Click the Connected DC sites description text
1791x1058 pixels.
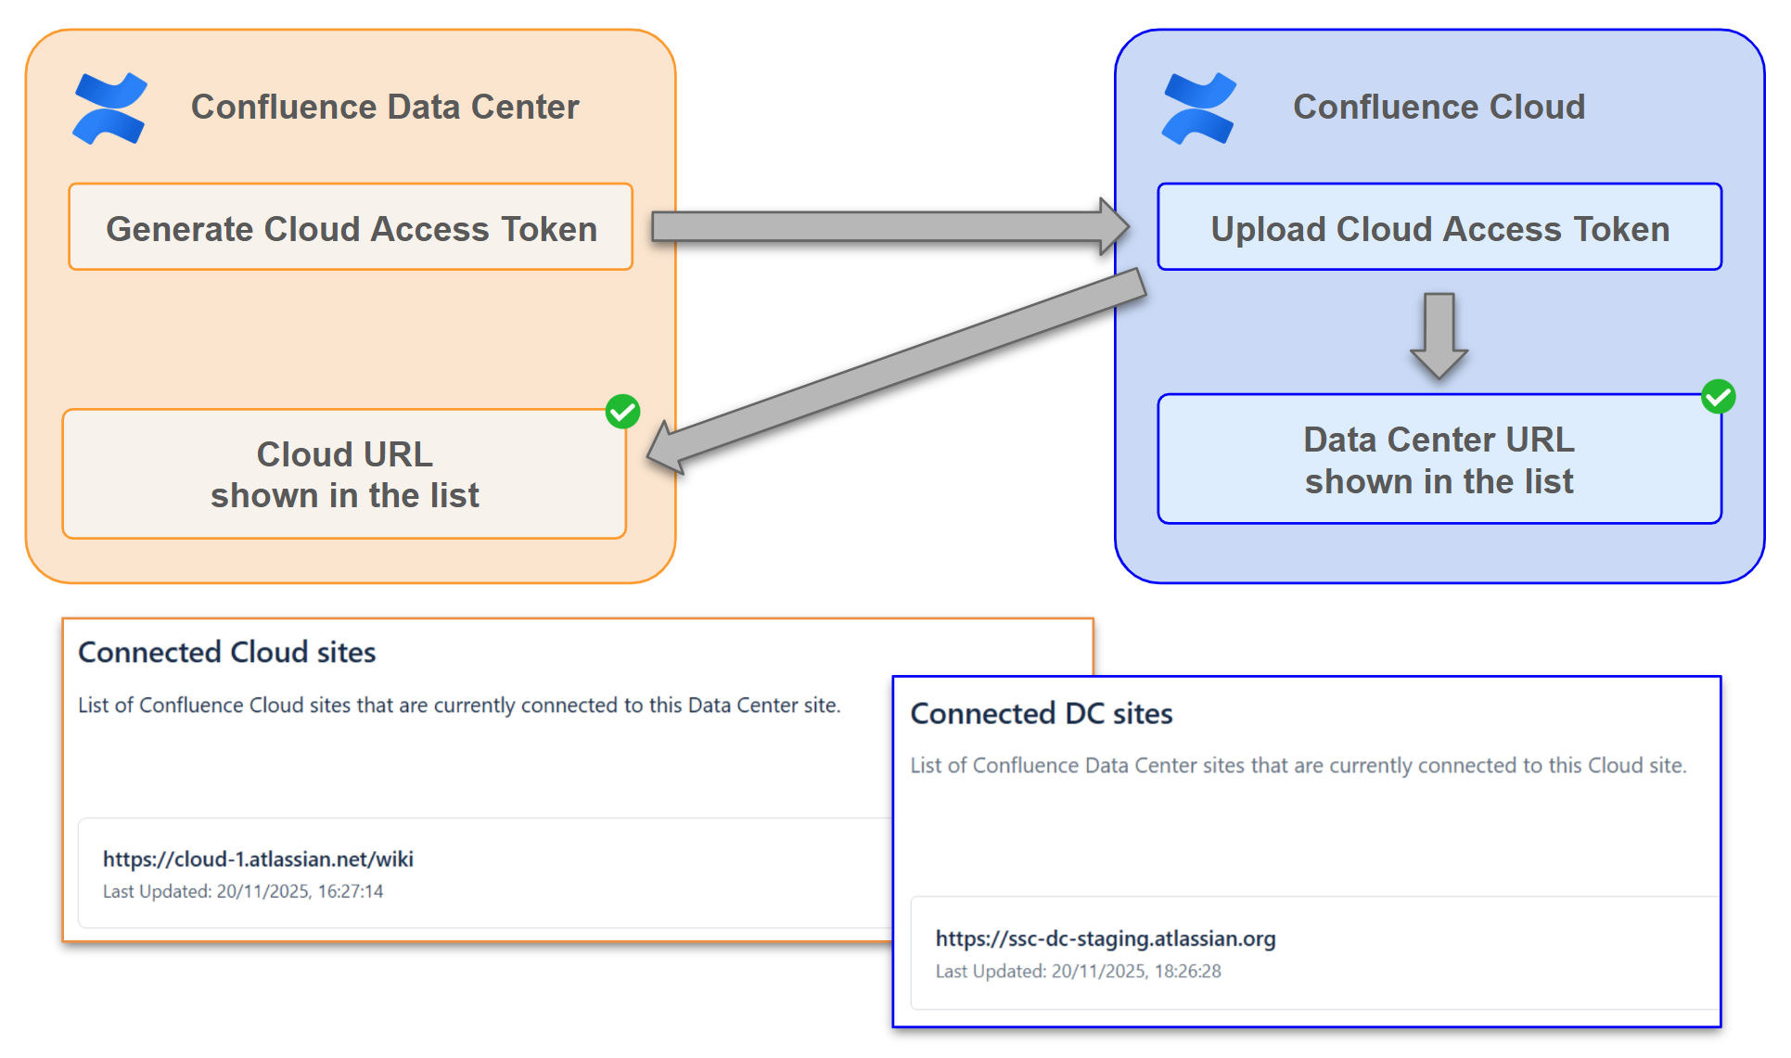click(1298, 765)
